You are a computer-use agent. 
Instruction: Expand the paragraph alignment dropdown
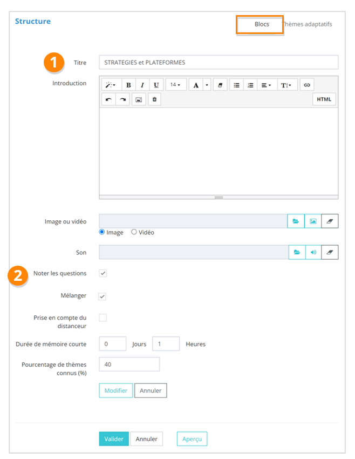[x=266, y=85]
